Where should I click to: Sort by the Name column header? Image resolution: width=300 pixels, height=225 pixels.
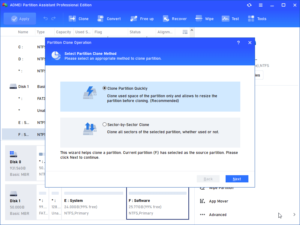point(23,32)
